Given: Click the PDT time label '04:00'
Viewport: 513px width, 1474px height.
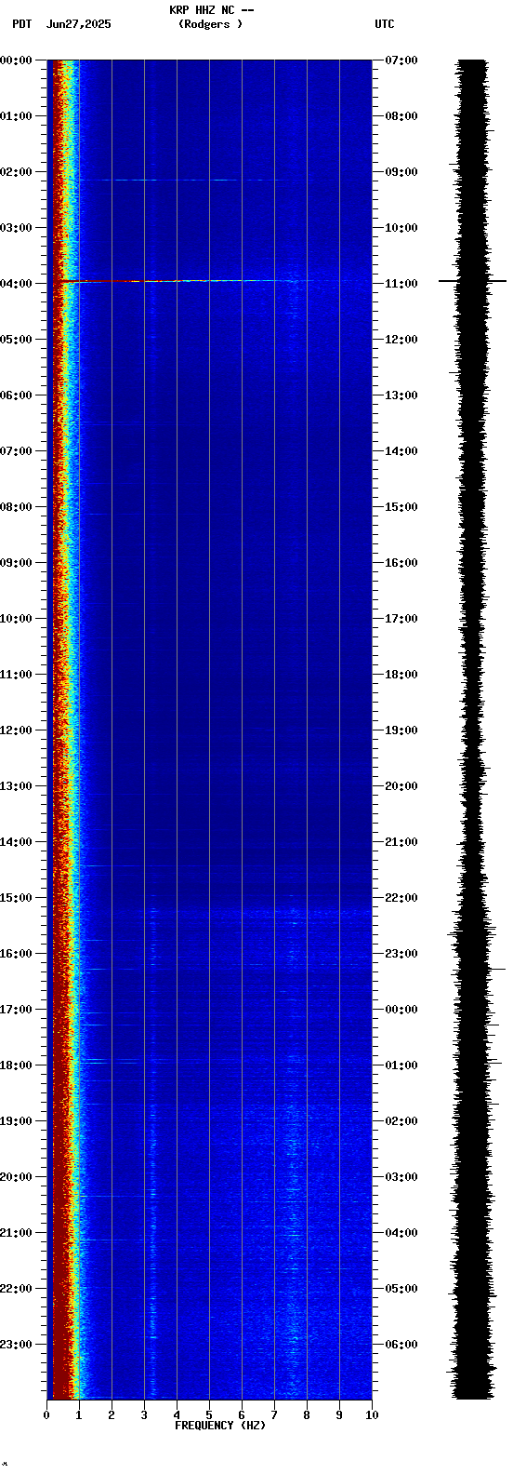Looking at the screenshot, I should point(16,284).
